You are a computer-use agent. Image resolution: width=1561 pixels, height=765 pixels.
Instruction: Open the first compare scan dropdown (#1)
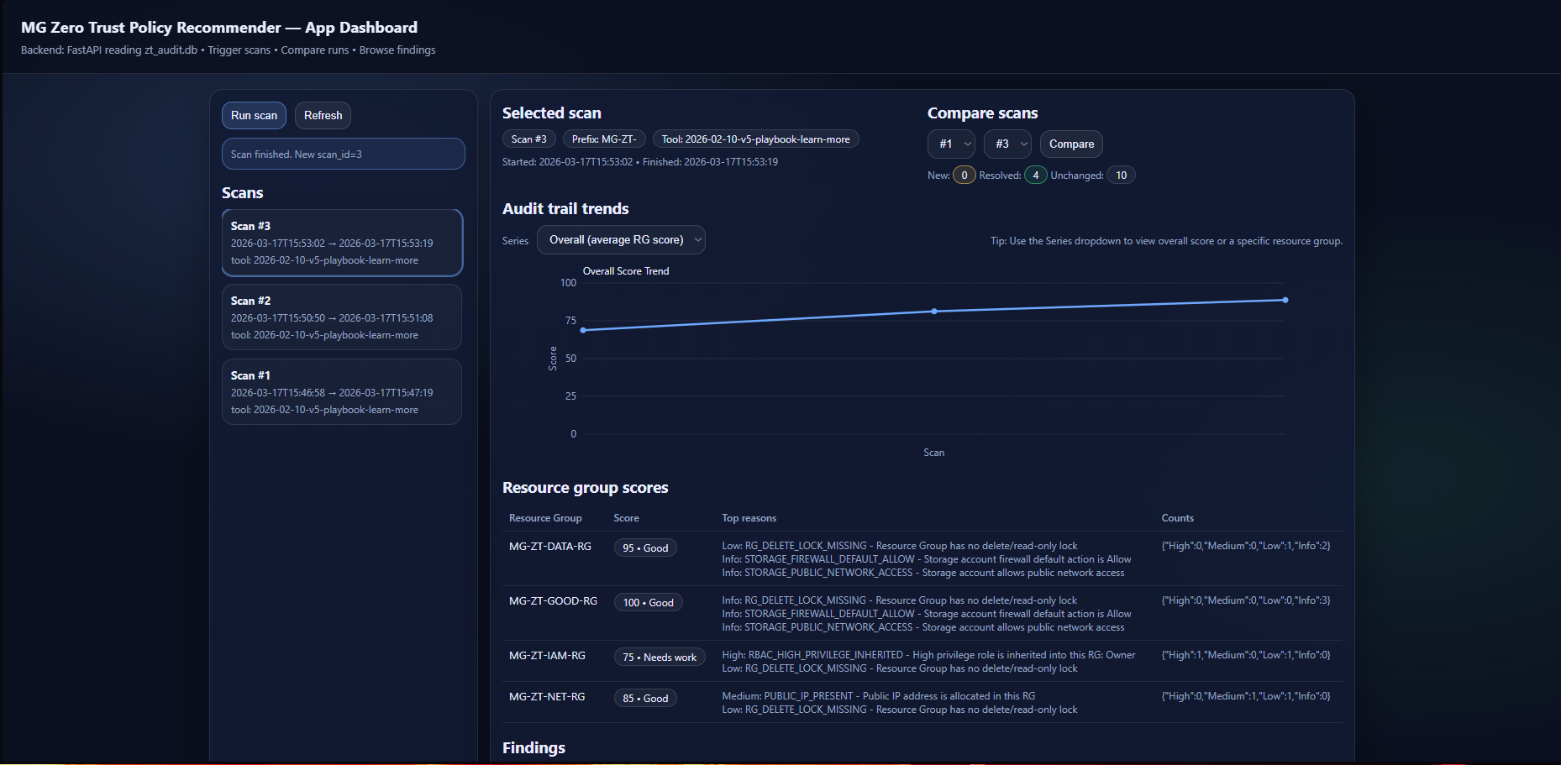coord(951,144)
